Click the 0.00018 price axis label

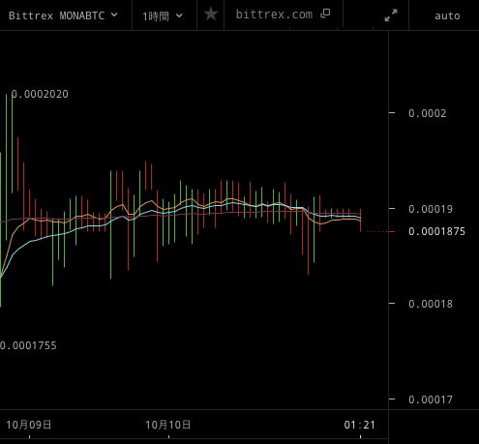431,304
